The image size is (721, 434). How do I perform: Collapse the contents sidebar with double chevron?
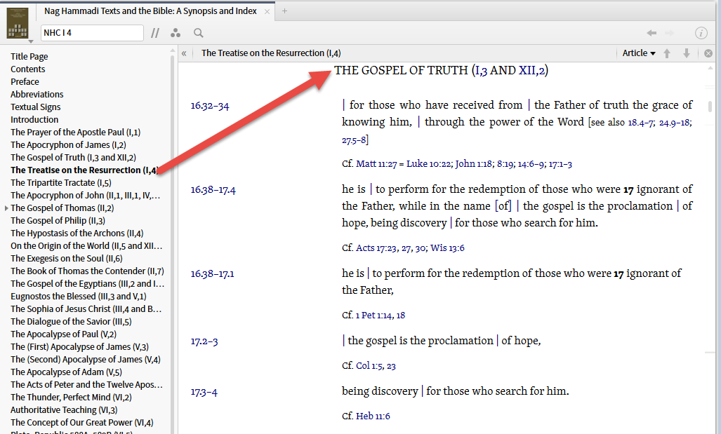click(x=184, y=53)
